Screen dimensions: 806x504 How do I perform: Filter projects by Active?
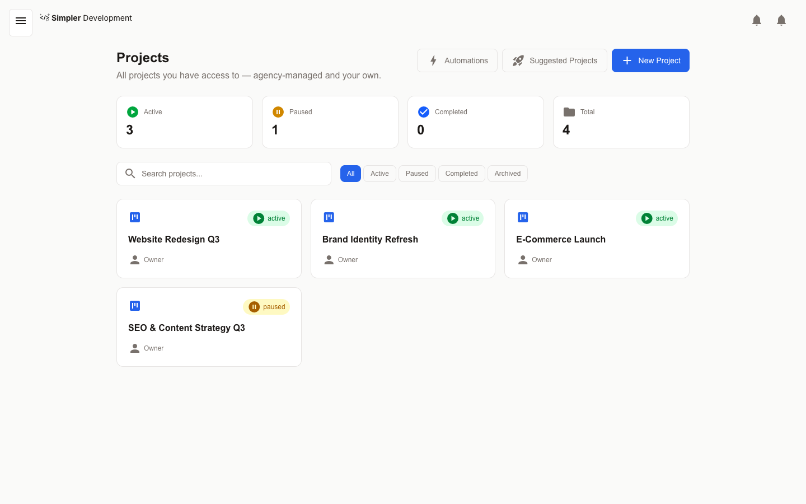pos(379,174)
